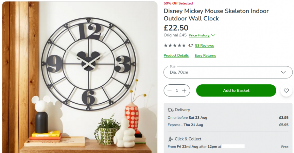294x153 pixels.
Task: Click the 4.7 rating score
Action: 190,45
